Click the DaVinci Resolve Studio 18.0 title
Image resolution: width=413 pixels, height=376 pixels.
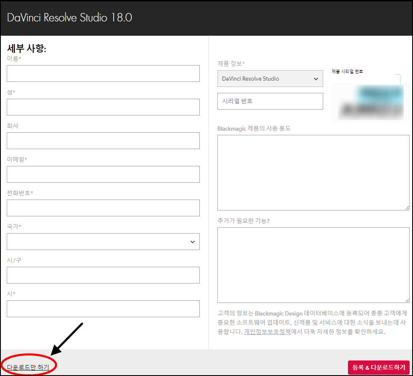point(70,18)
